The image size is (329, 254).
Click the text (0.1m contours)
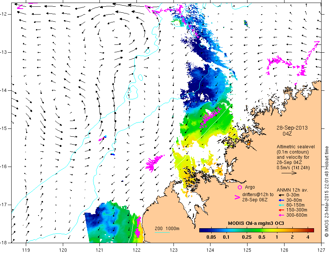(293, 152)
